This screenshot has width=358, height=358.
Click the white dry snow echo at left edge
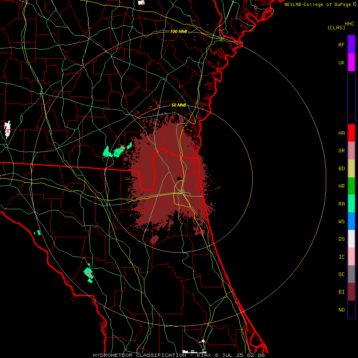pos(8,129)
